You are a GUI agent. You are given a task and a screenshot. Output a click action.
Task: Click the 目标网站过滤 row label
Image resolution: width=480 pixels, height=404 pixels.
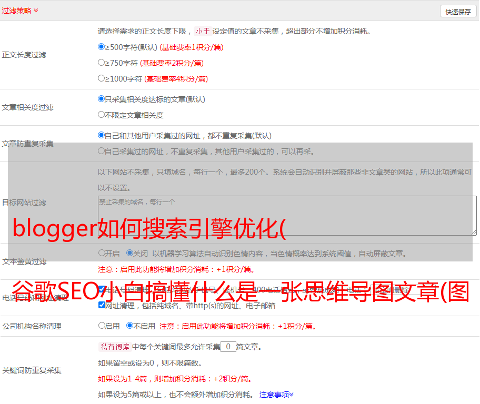[x=24, y=203]
